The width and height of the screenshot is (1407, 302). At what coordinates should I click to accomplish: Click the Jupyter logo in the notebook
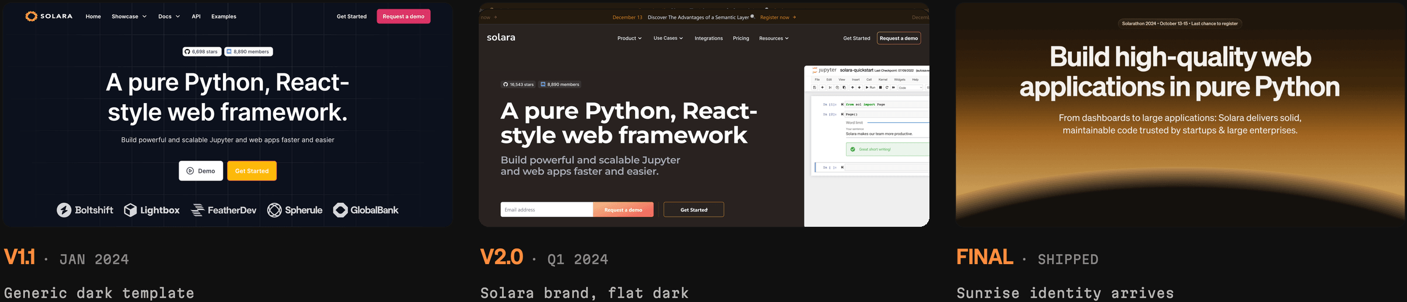click(x=824, y=70)
